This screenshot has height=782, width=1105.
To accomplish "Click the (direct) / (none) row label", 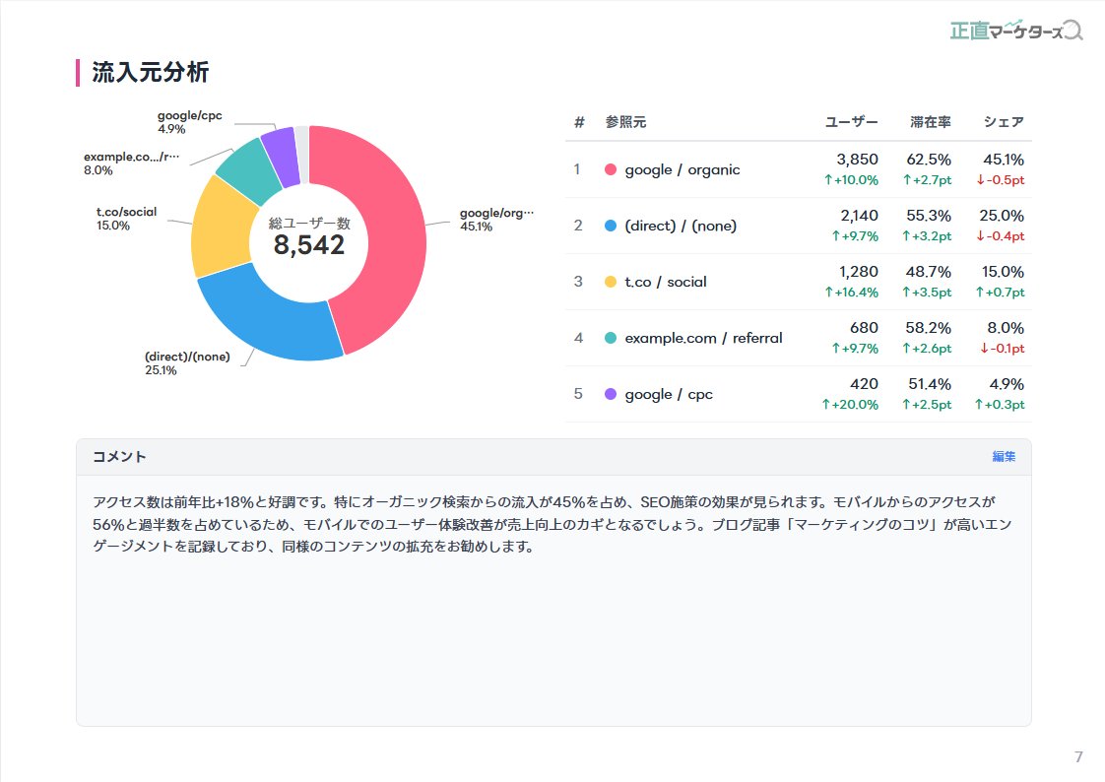I will [681, 226].
